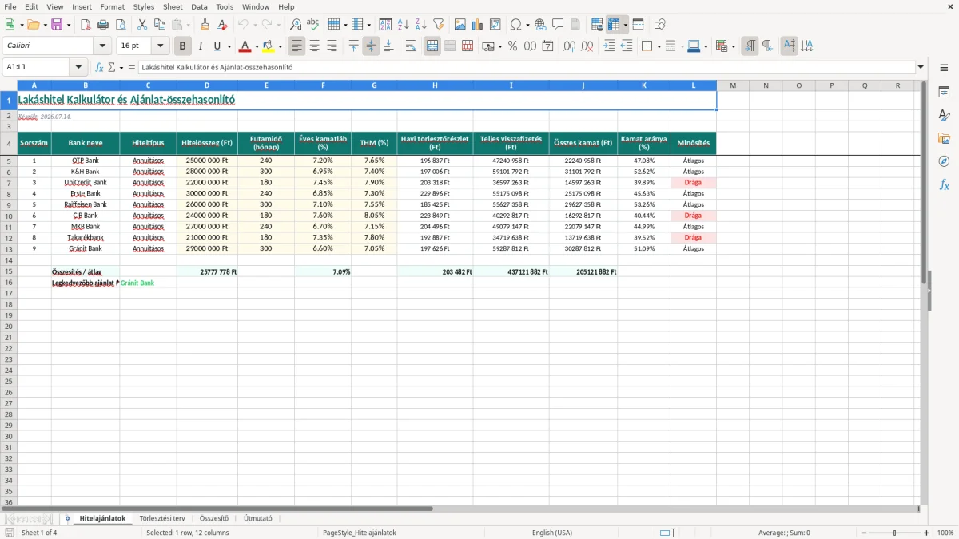The height and width of the screenshot is (539, 959).
Task: Open the Data menu
Action: [x=199, y=6]
